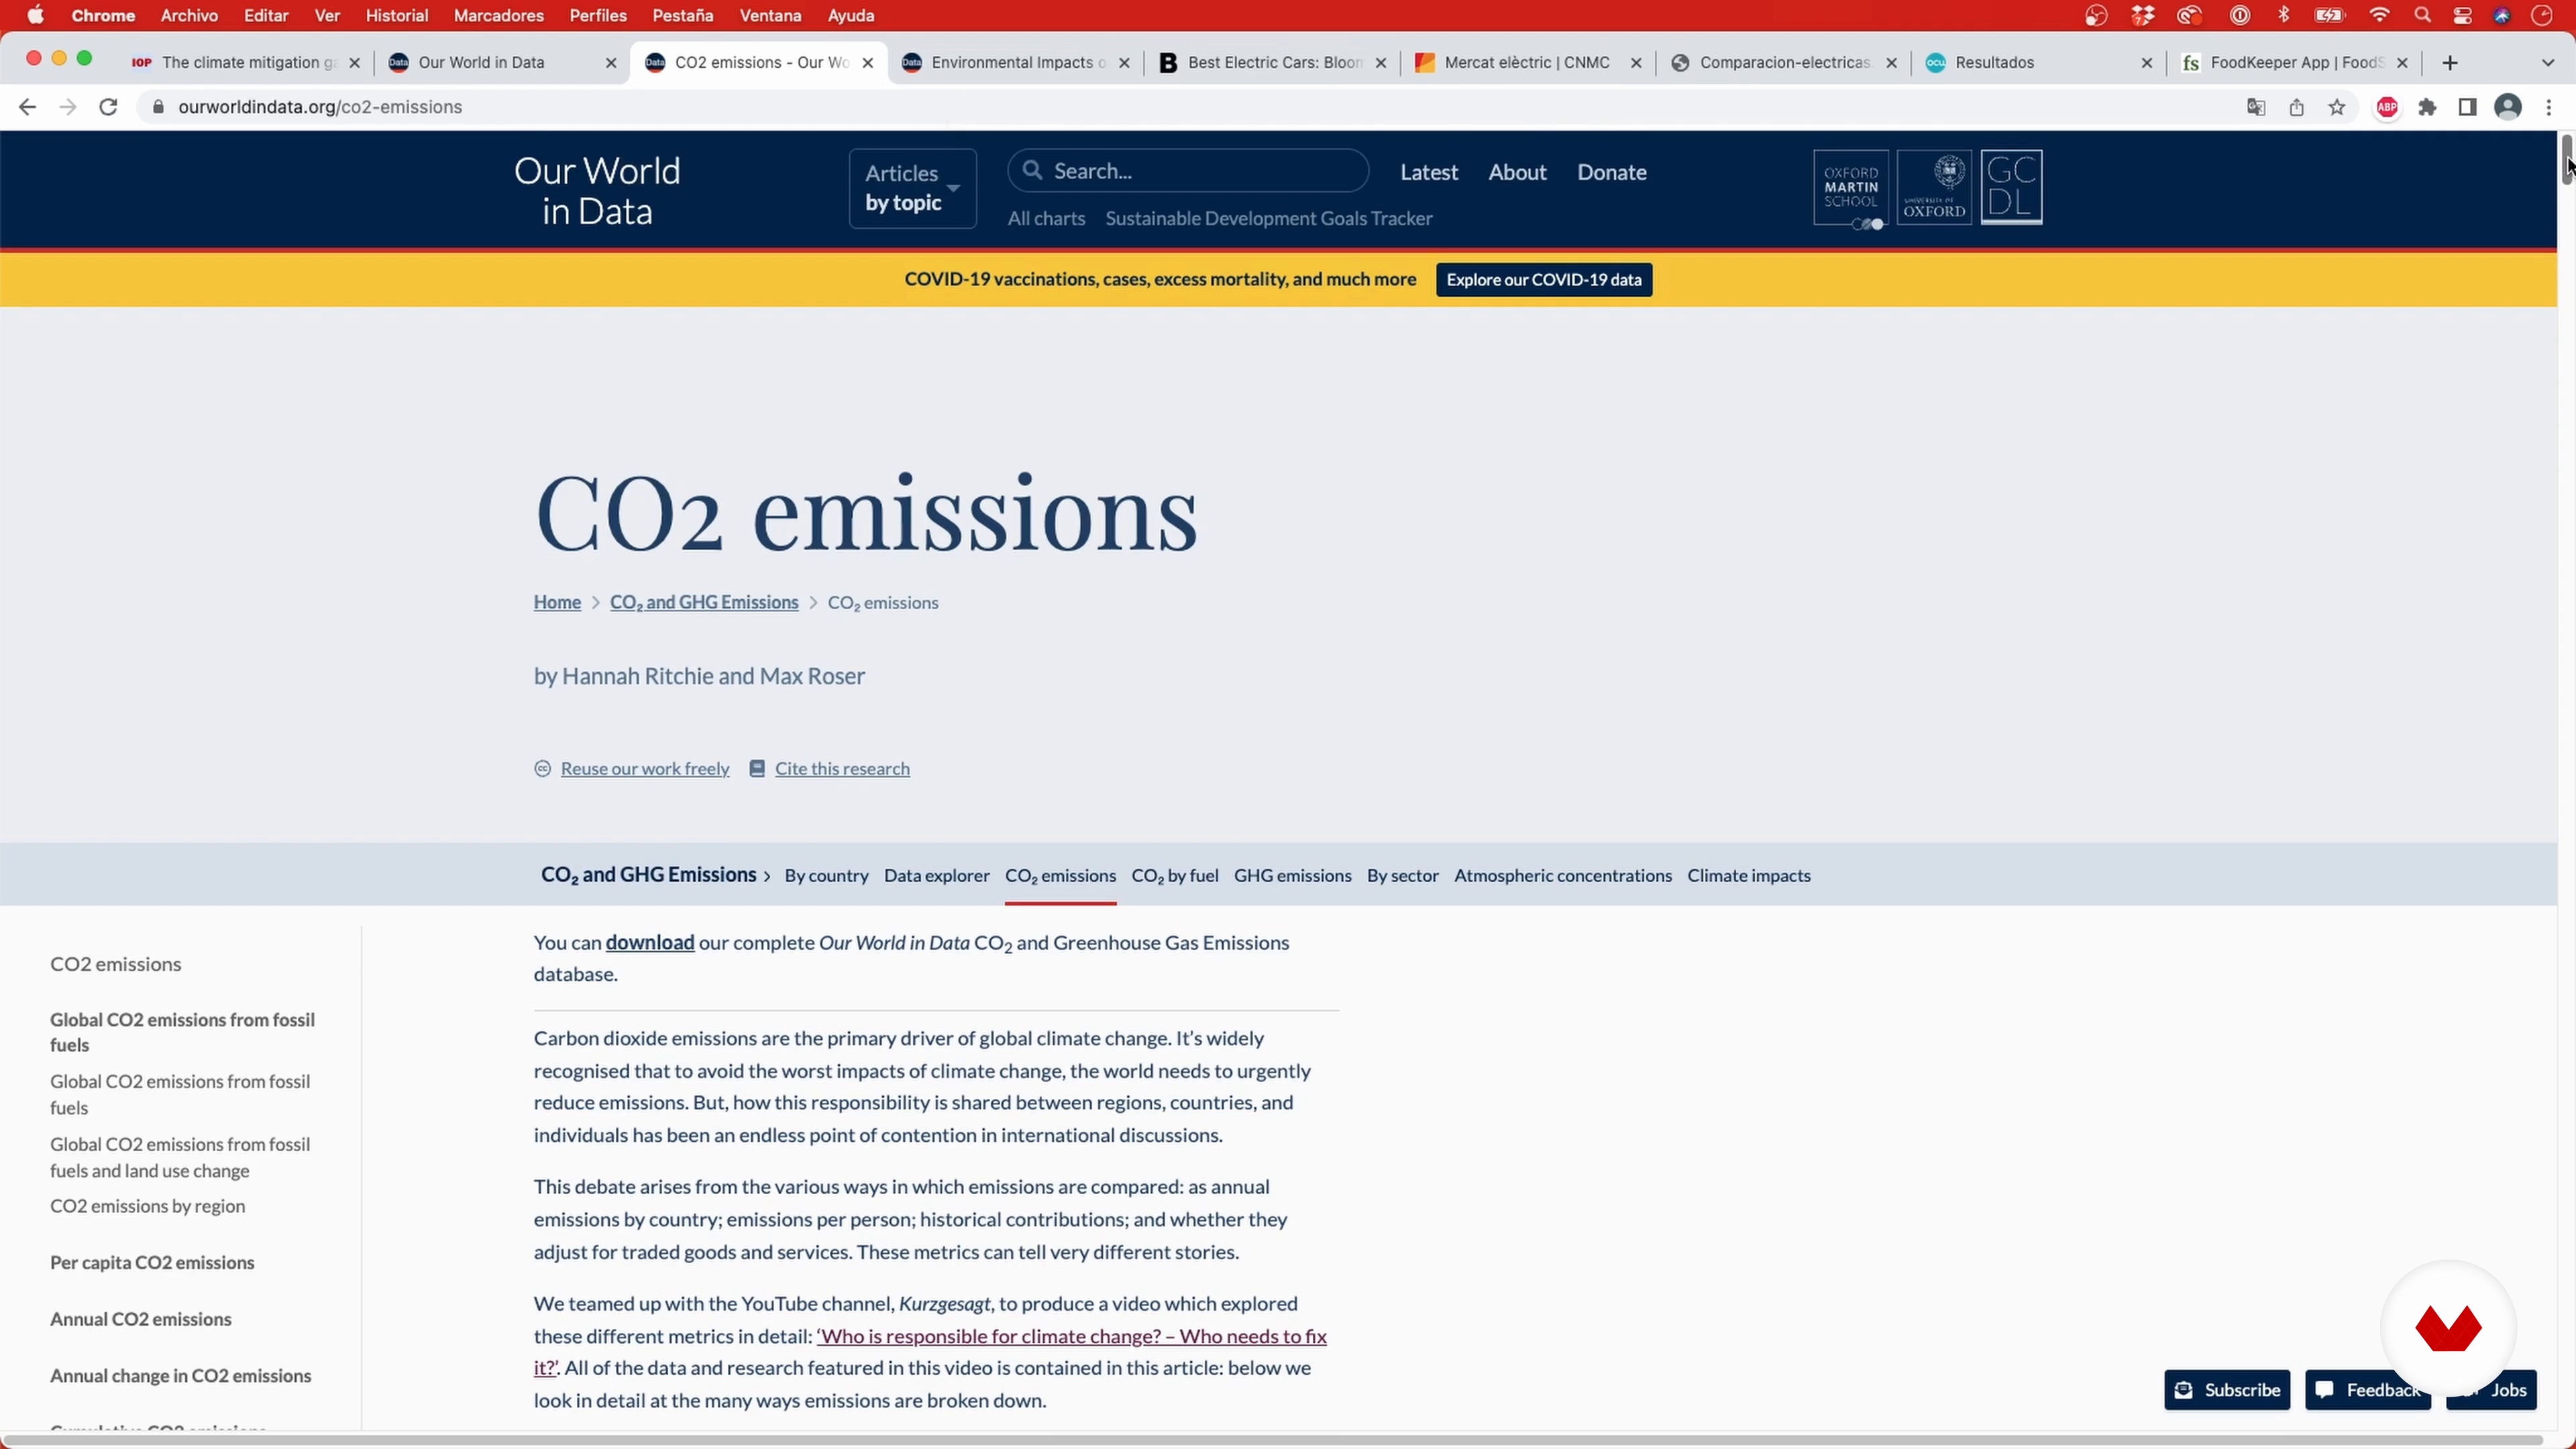
Task: Open the tab search chevron dropdown
Action: (x=2548, y=63)
